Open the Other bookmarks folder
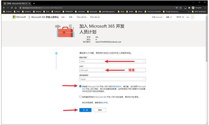The image size is (209, 125). [199, 12]
